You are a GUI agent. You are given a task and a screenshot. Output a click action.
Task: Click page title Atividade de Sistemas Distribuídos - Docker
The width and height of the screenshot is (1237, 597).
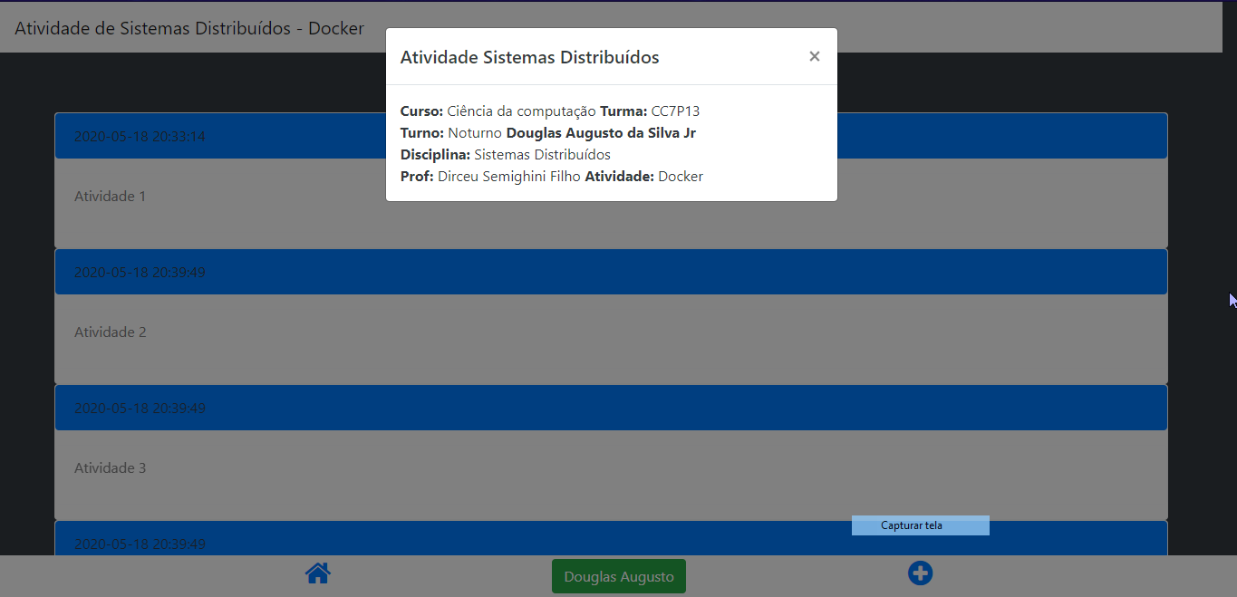(x=189, y=28)
